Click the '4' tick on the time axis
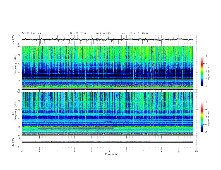This screenshot has width=221, height=170. (92, 151)
